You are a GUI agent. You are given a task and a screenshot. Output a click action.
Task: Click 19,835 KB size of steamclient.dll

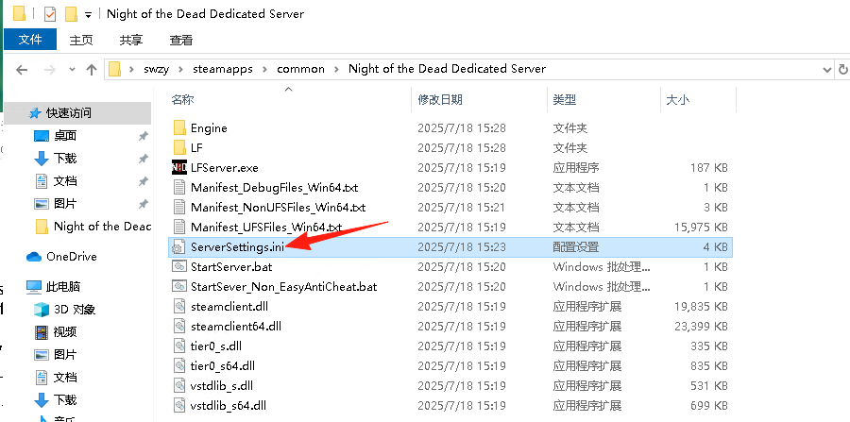pos(701,306)
